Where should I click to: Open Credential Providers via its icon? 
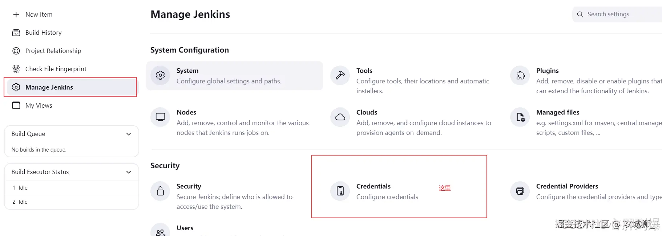[x=520, y=191]
